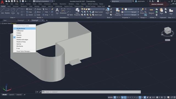Screen dimensions: 176x99
Task: Click the Array tool
Action: coord(45,15)
